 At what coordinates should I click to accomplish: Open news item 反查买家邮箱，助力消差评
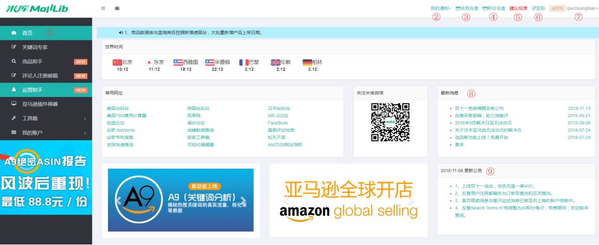[481, 116]
